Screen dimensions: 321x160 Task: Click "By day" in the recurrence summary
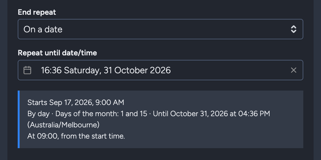39,114
